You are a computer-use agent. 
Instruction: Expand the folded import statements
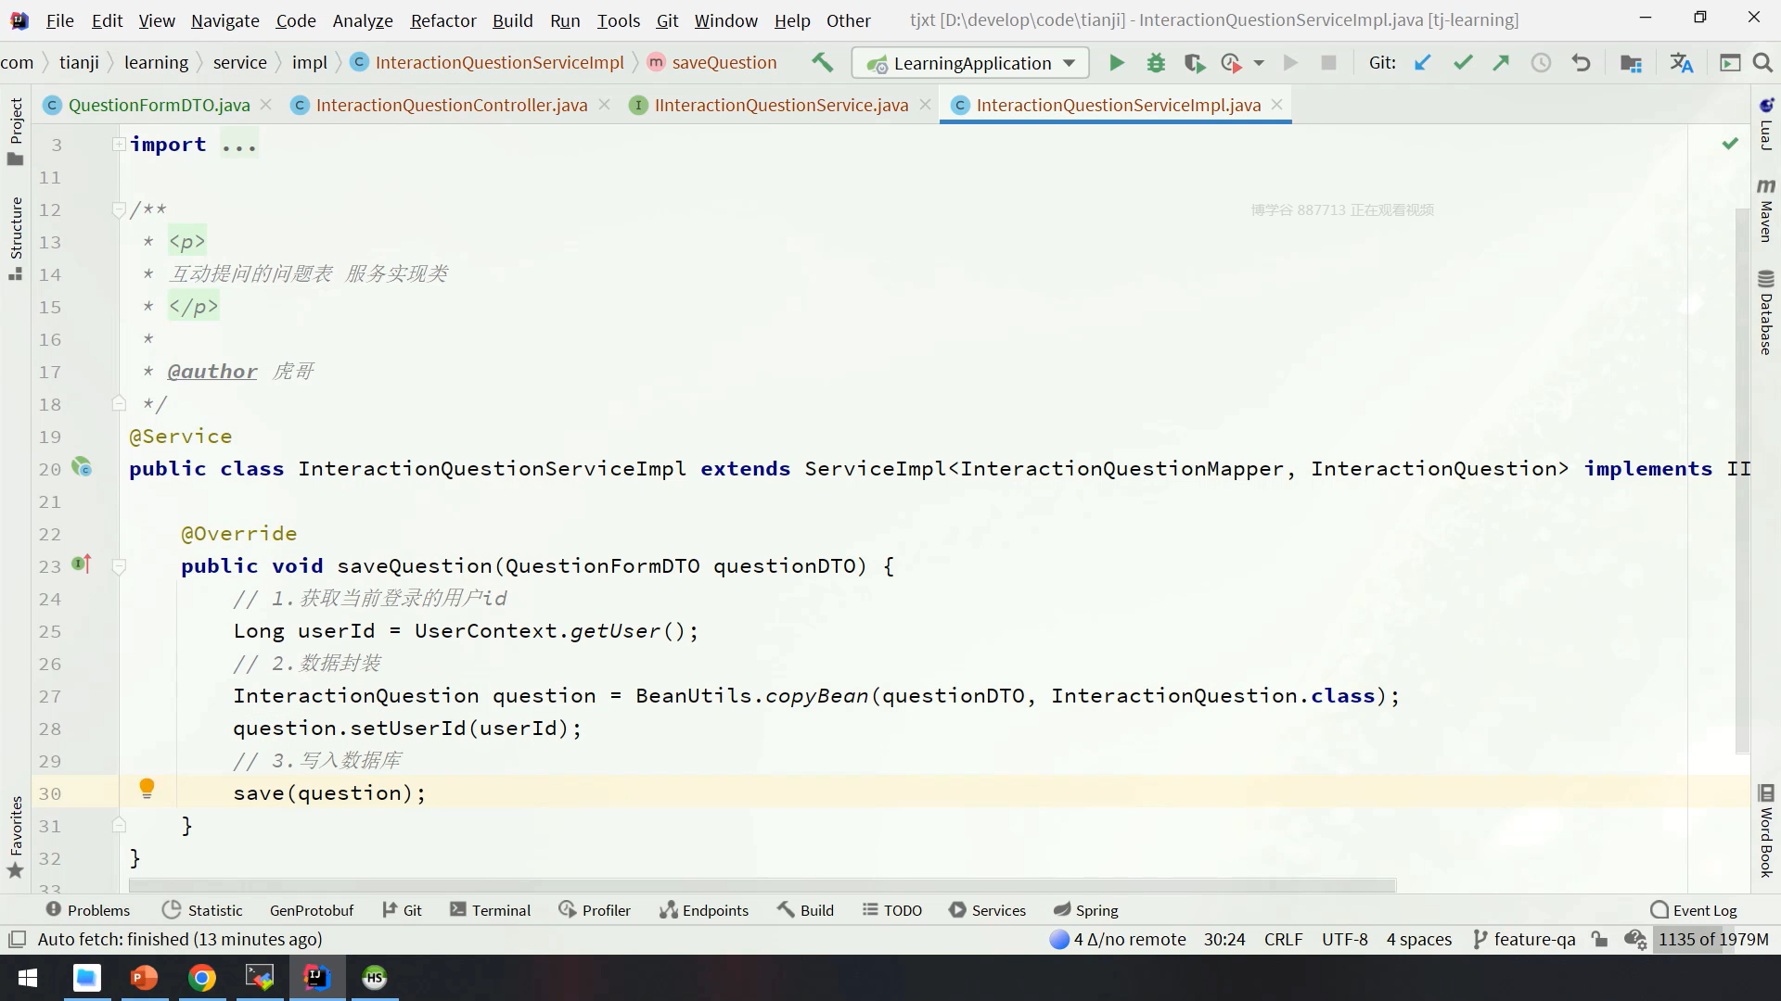pyautogui.click(x=119, y=145)
